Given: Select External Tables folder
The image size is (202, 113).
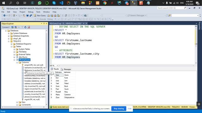Looking at the screenshot, I should coord(25,54).
